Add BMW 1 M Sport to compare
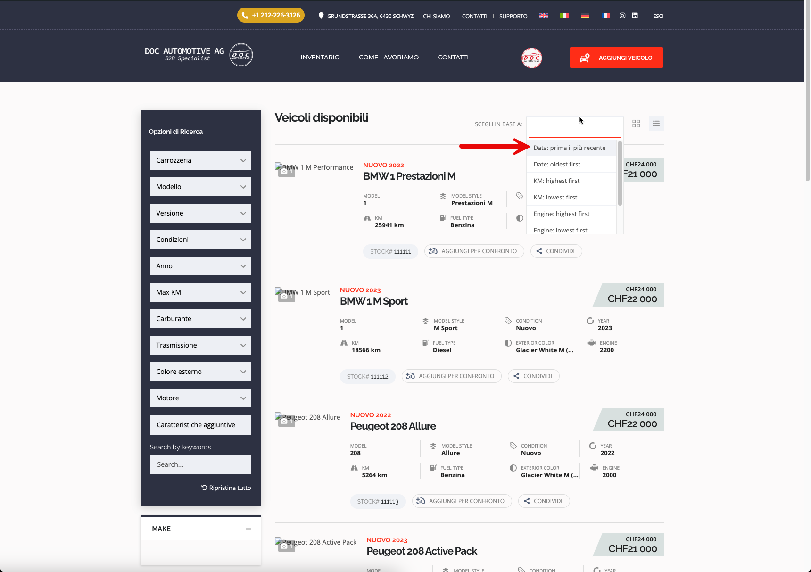 [451, 376]
